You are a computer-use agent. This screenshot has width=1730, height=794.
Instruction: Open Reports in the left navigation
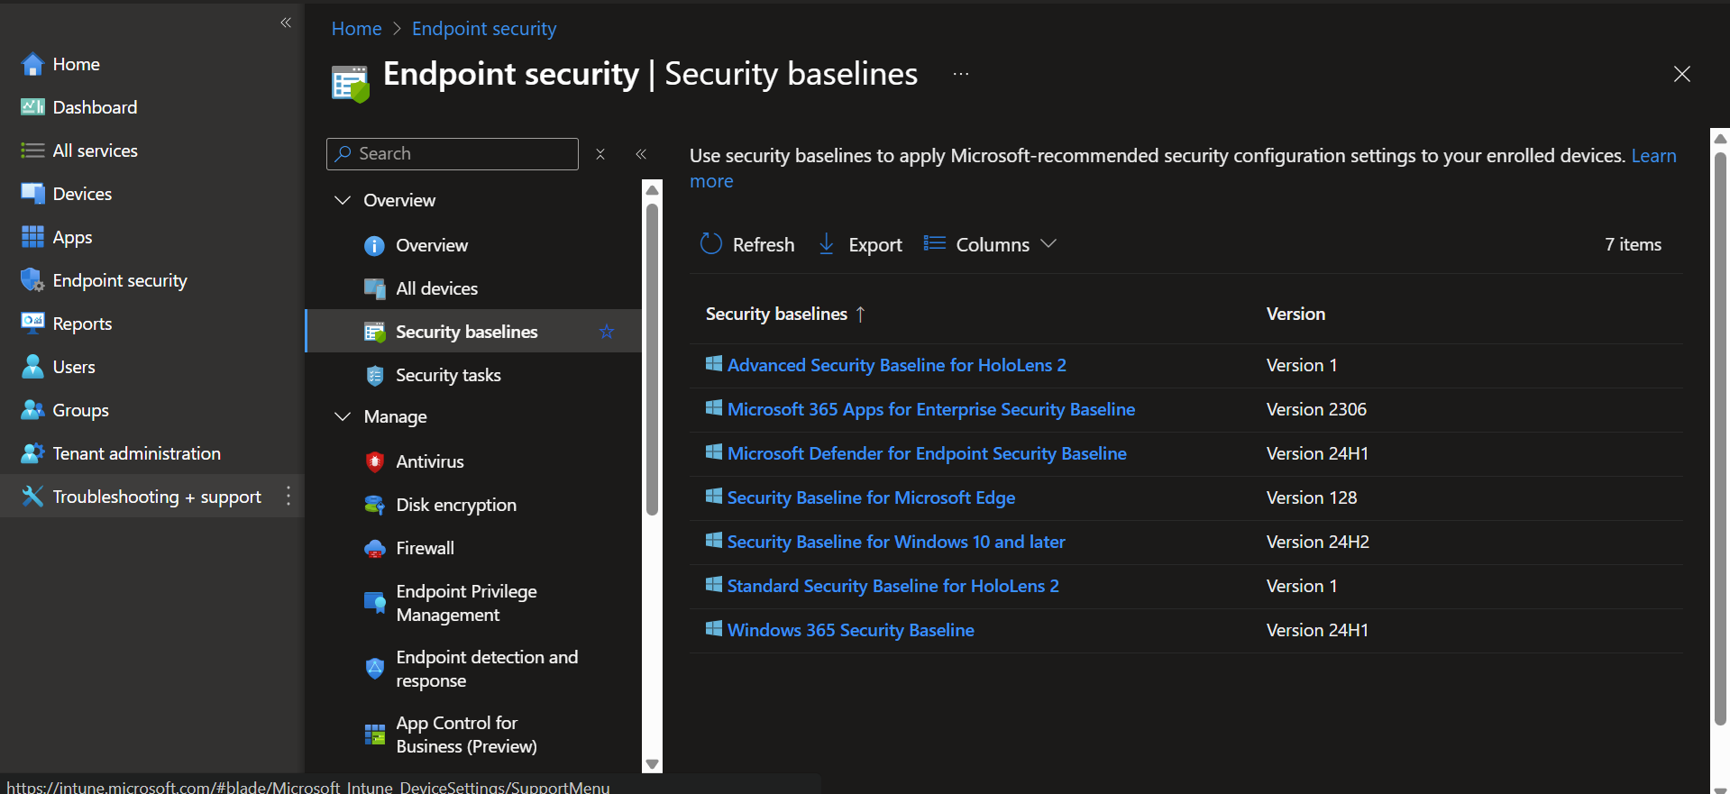[x=82, y=324]
